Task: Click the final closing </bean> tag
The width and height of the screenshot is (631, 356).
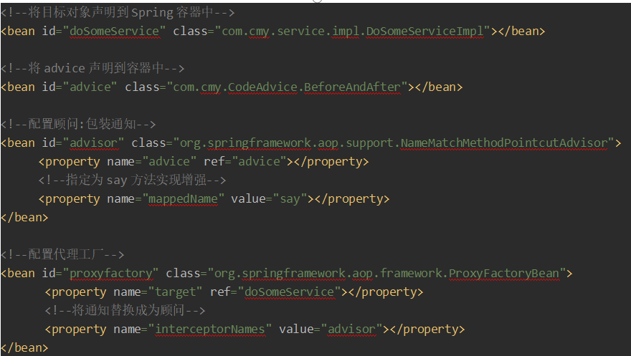Action: 24,347
